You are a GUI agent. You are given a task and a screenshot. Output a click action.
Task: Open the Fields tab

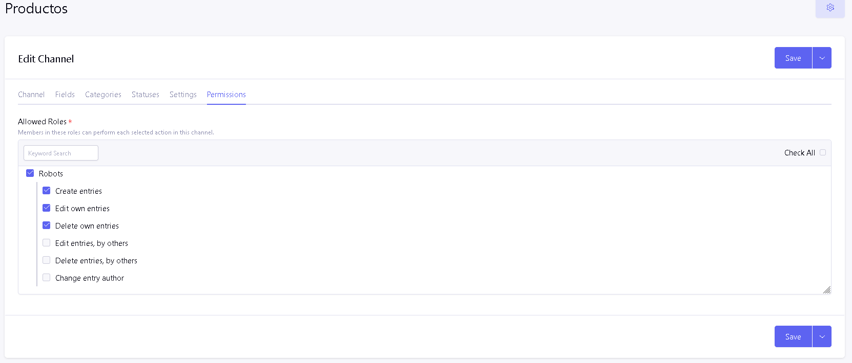click(x=65, y=95)
